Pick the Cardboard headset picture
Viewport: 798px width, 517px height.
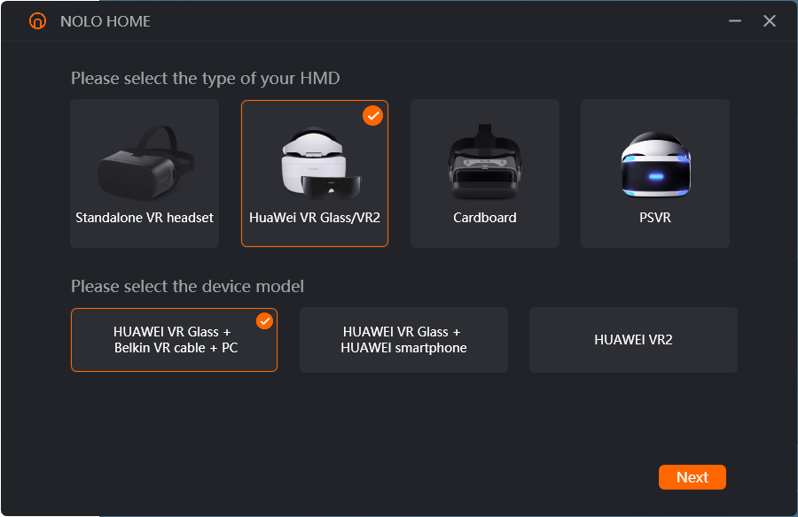(484, 162)
